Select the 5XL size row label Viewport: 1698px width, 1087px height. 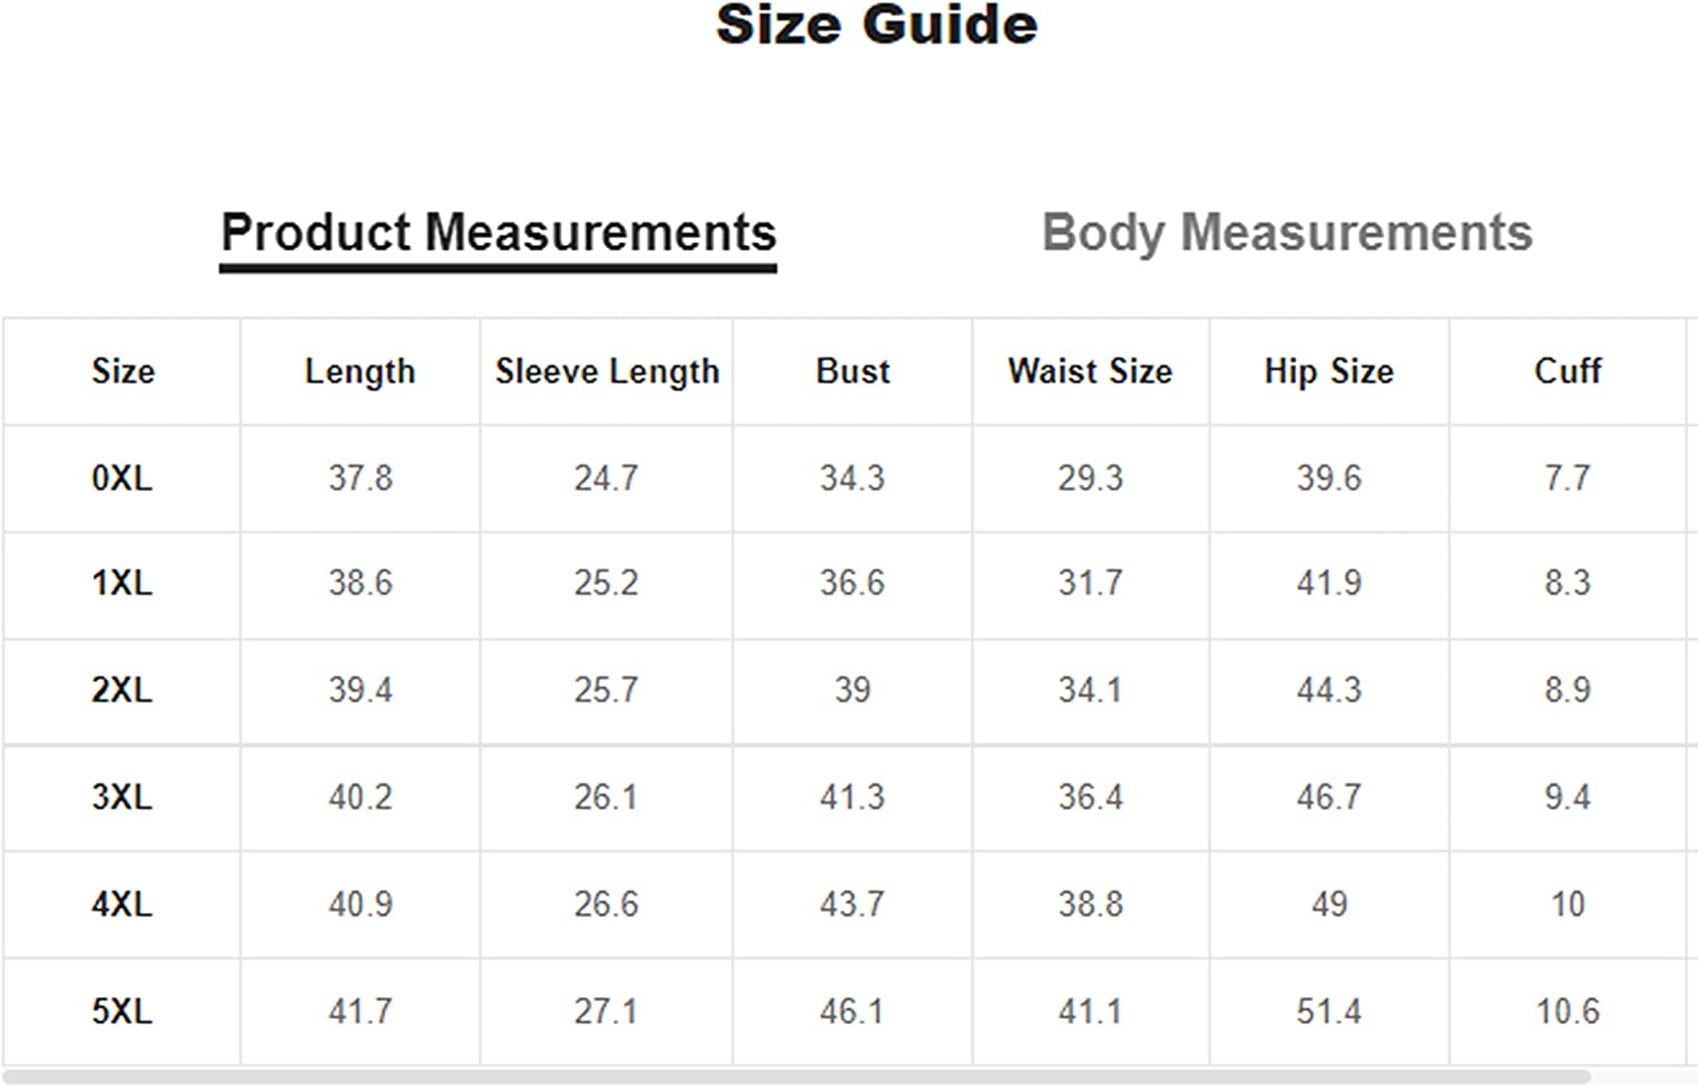122,1011
